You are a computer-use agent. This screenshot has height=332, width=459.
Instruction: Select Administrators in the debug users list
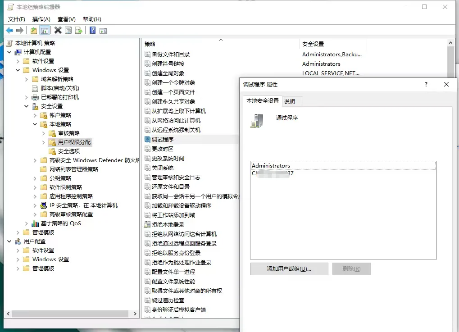point(271,165)
